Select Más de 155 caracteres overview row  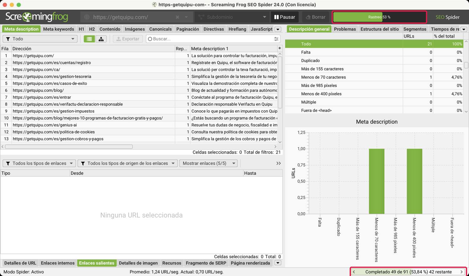click(x=374, y=69)
